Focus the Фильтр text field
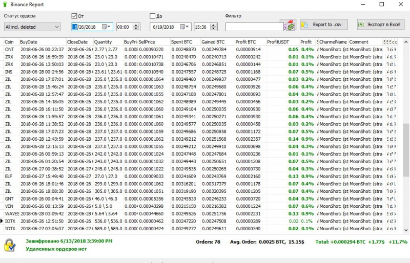 point(254,27)
